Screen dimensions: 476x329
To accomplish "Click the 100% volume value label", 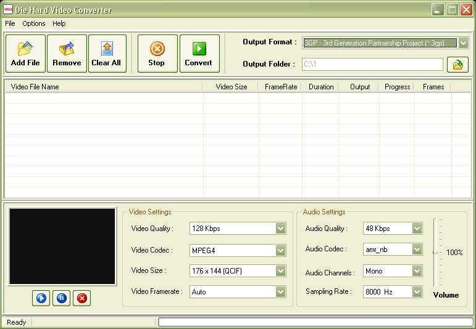I will point(454,253).
